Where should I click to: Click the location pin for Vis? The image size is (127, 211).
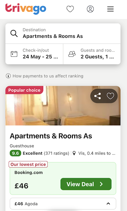click(74, 153)
